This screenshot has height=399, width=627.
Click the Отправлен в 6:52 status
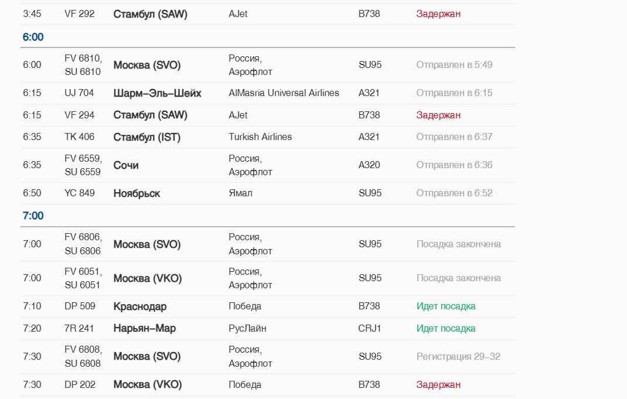point(454,193)
